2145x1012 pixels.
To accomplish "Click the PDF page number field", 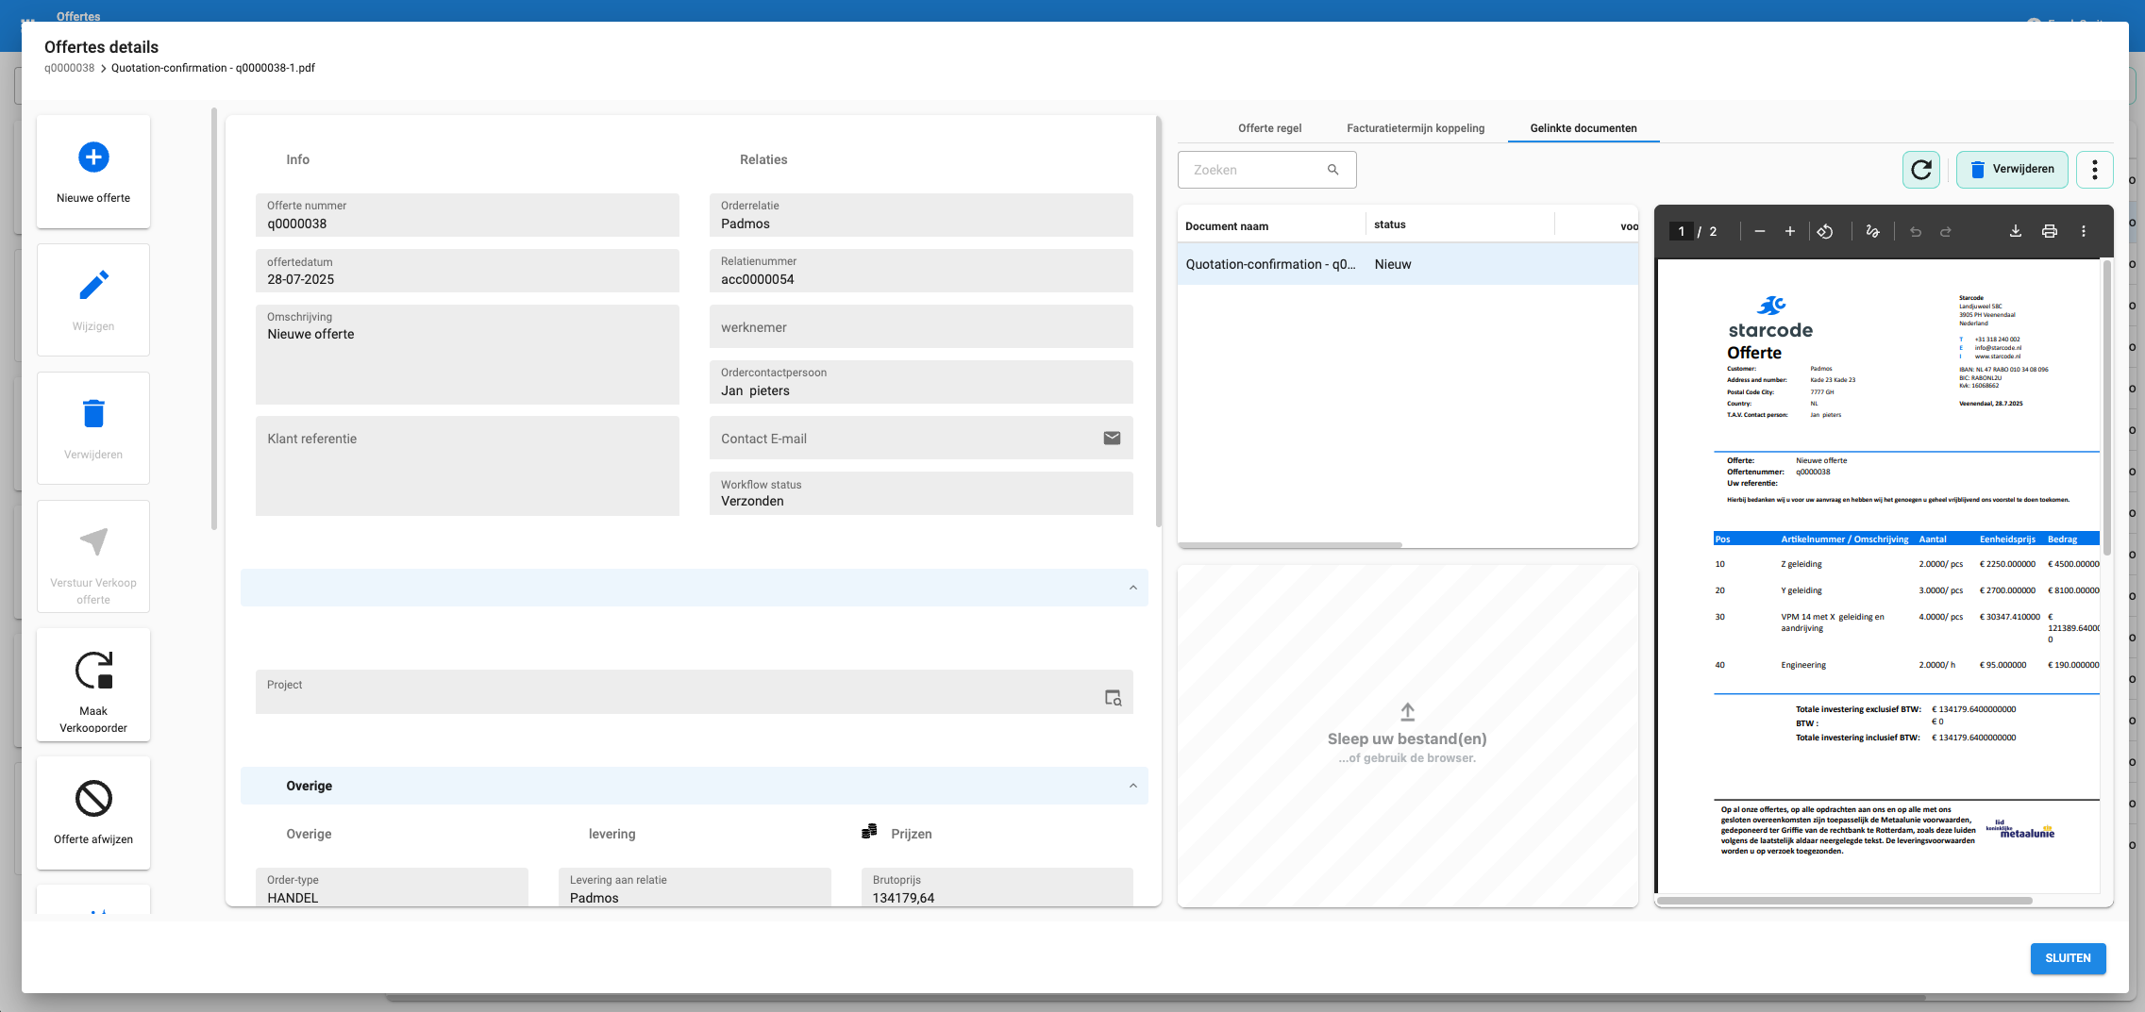I will click(1681, 231).
